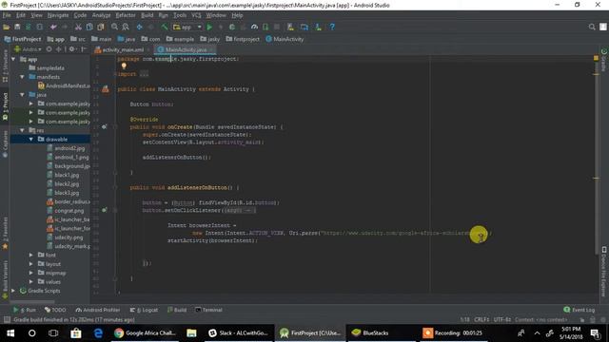Click the UTF-8 encoding status bar entry
The height and width of the screenshot is (342, 609).
pyautogui.click(x=501, y=319)
